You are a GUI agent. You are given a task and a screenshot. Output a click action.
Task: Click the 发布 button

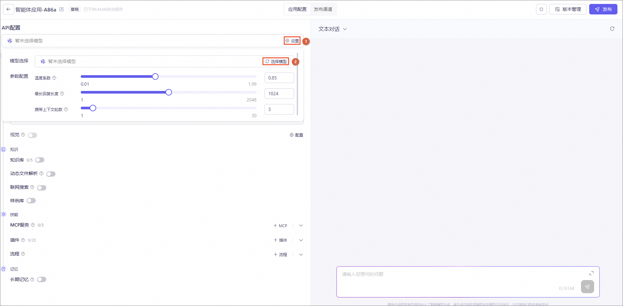point(603,9)
